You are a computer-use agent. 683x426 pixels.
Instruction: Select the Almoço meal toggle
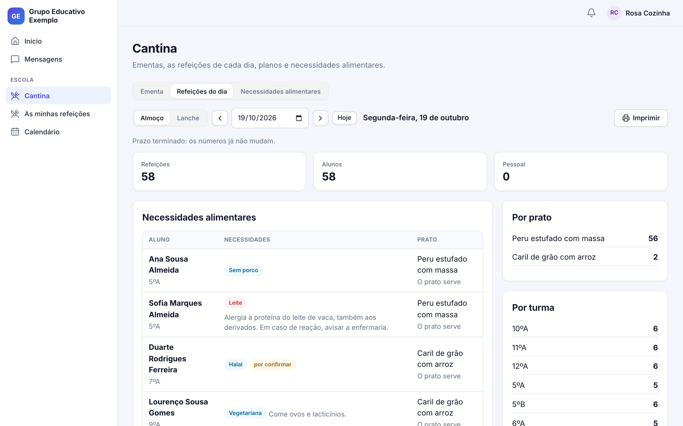pos(152,118)
